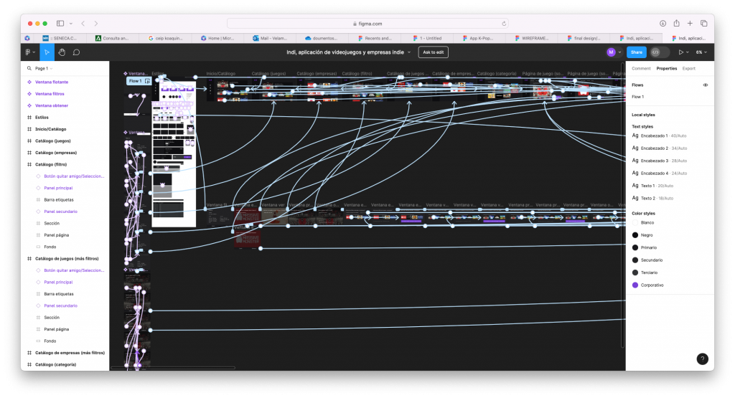
Task: Click the help question mark button
Action: 702,359
